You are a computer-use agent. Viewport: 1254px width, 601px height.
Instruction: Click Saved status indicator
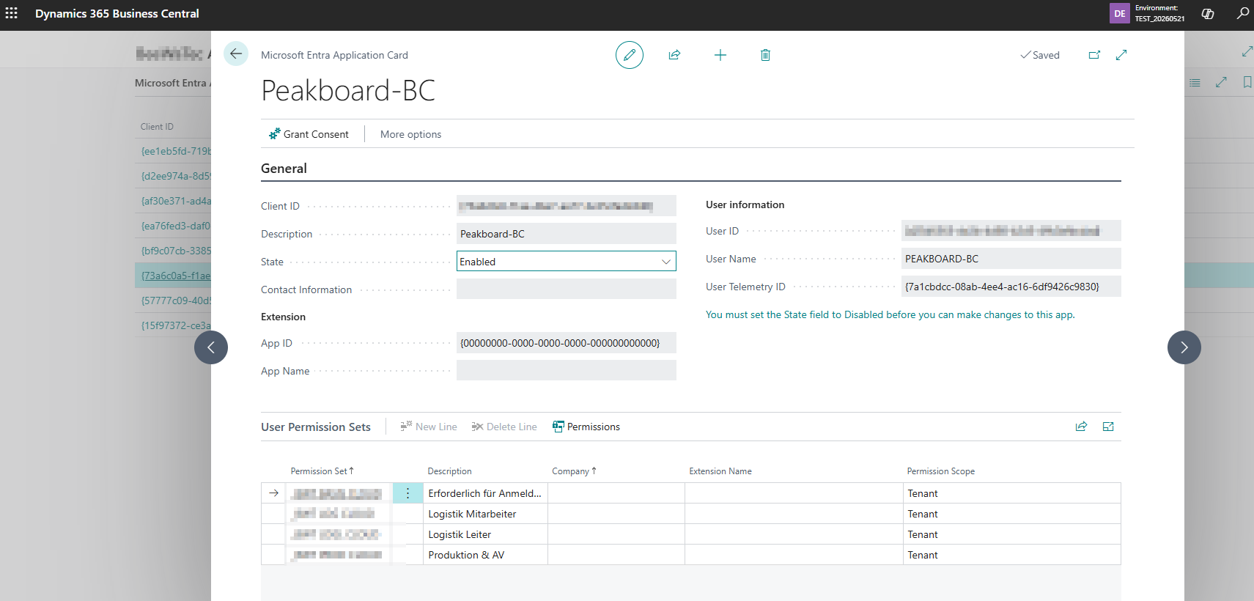click(1040, 55)
